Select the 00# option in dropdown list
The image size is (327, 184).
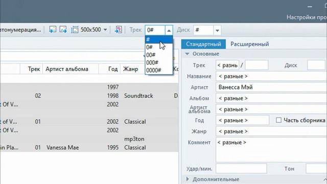(x=159, y=55)
